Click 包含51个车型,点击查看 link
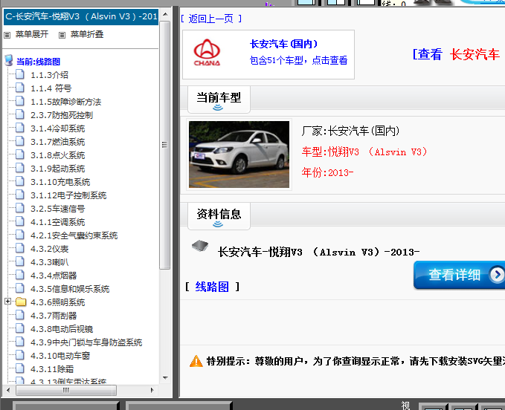505x410 pixels. [x=298, y=60]
